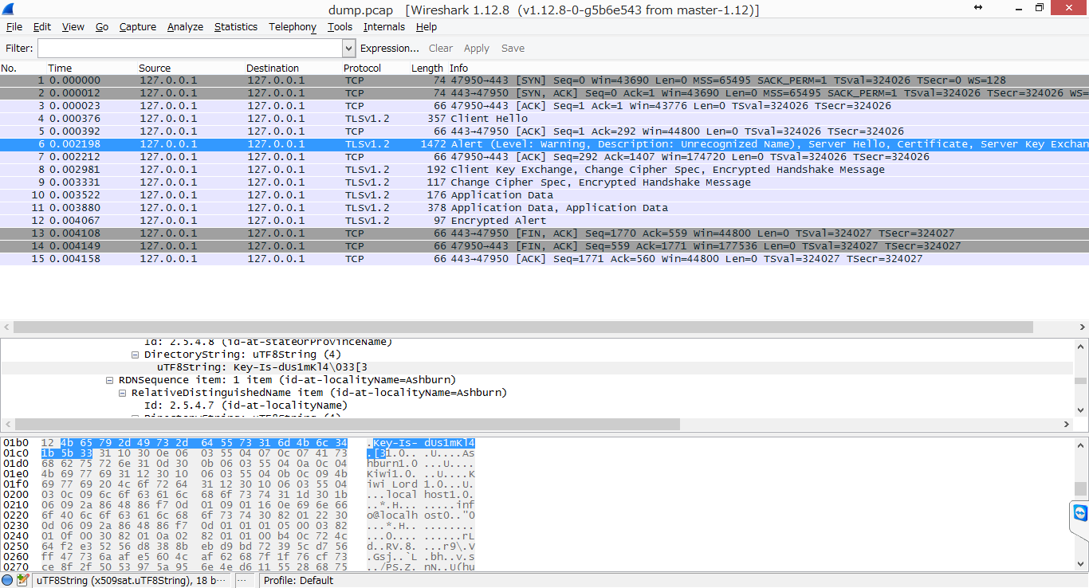Open the Help menu
1089x588 pixels.
[427, 26]
